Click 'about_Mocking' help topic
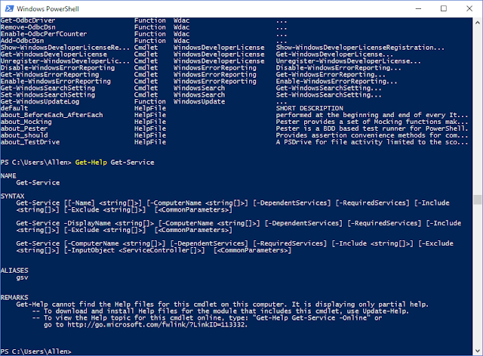483x356 pixels. [26, 122]
